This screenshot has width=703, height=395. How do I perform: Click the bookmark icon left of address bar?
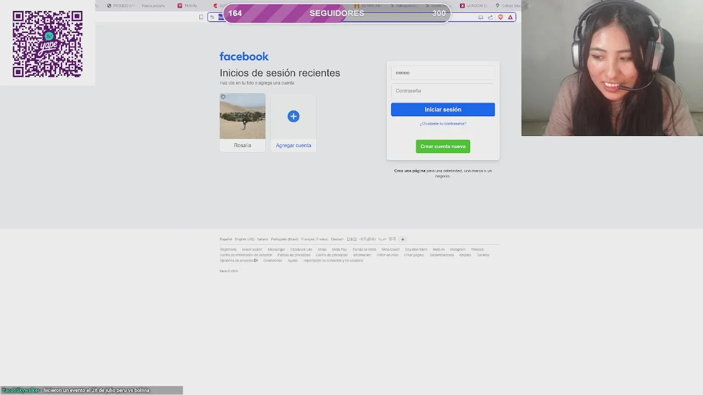tap(201, 18)
